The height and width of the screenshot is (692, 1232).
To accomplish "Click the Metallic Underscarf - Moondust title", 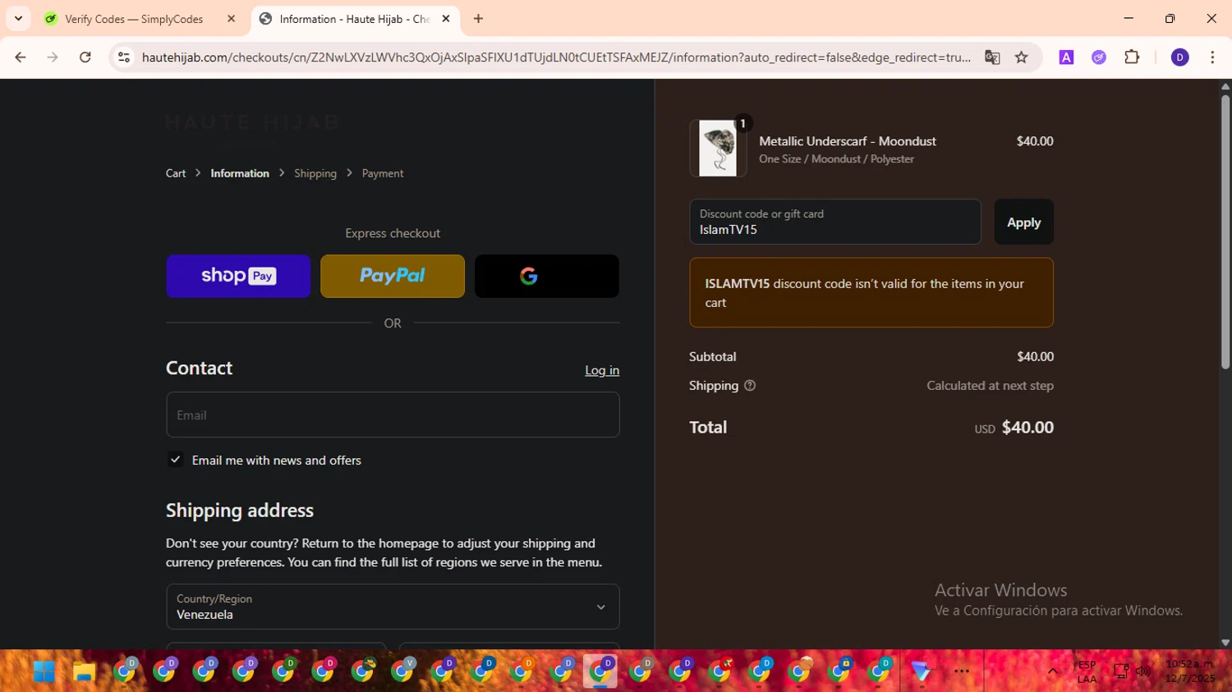I will point(848,141).
